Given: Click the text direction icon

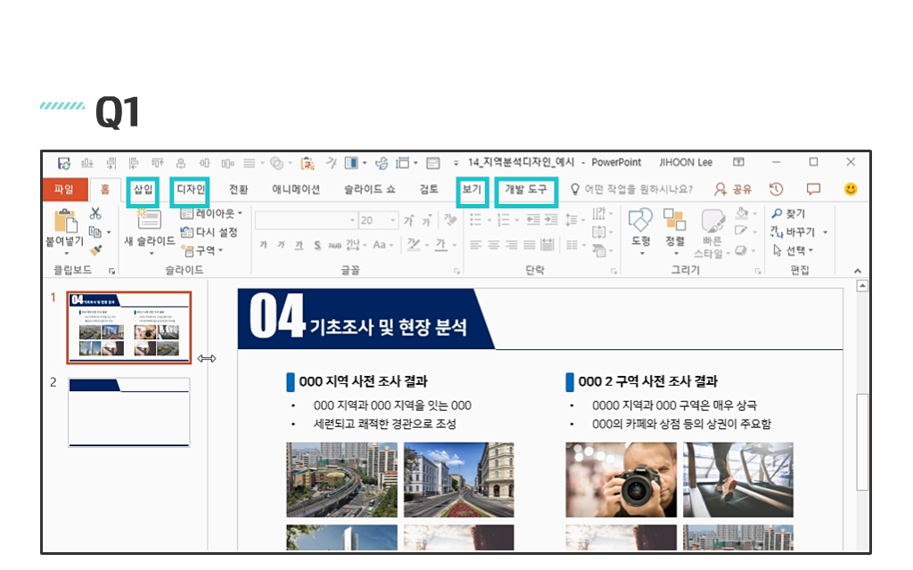Looking at the screenshot, I should click(x=598, y=214).
